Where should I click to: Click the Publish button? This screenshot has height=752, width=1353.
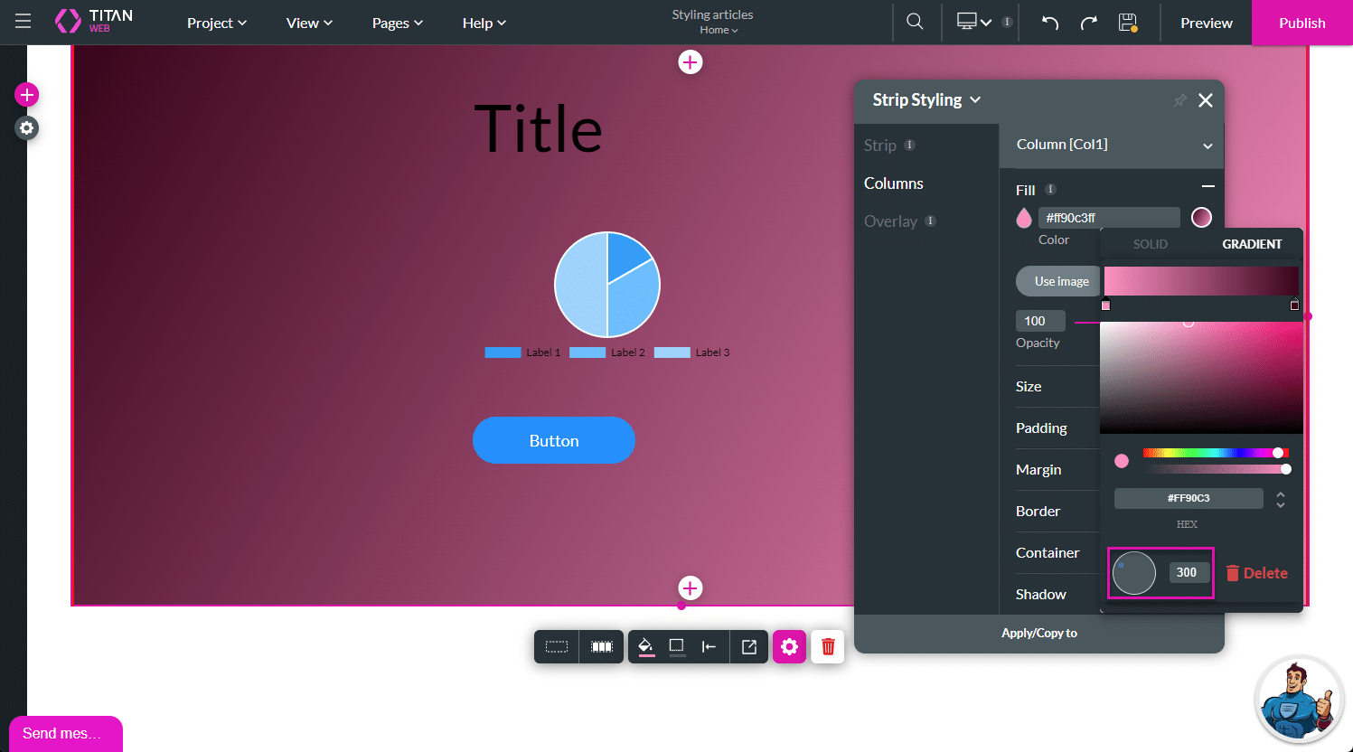(1301, 23)
